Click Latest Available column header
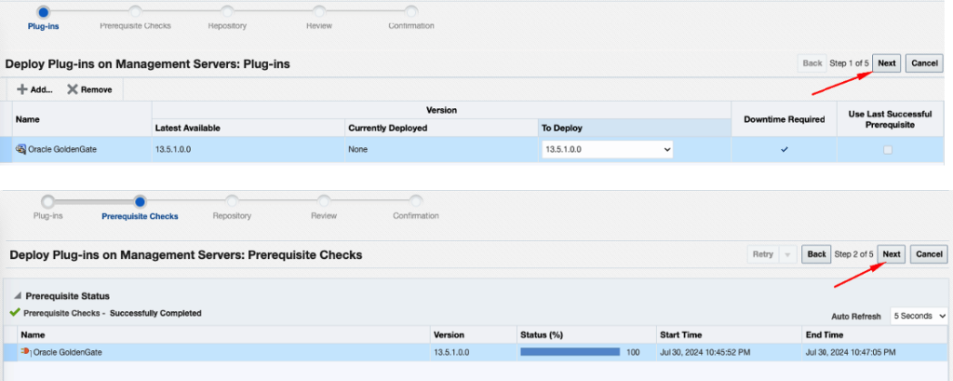Viewport: 953px width, 381px height. point(248,129)
